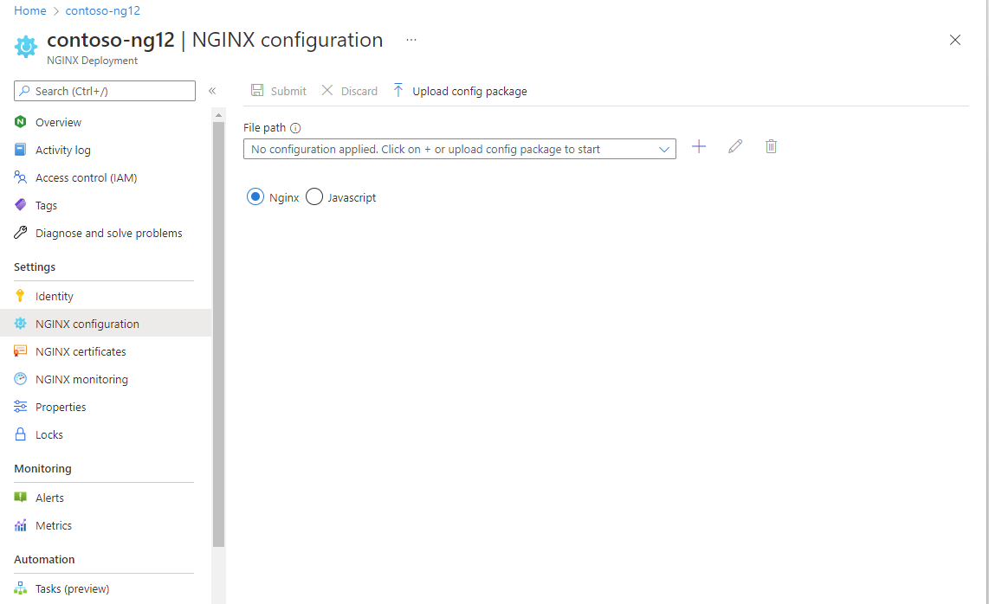Open Alerts menu label
The image size is (989, 604).
[50, 498]
